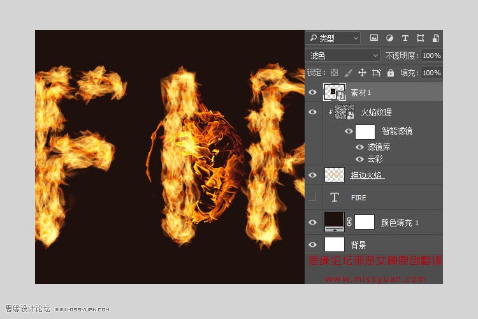This screenshot has height=319, width=478.
Task: Lock transparent pixels icon
Action: (334, 73)
